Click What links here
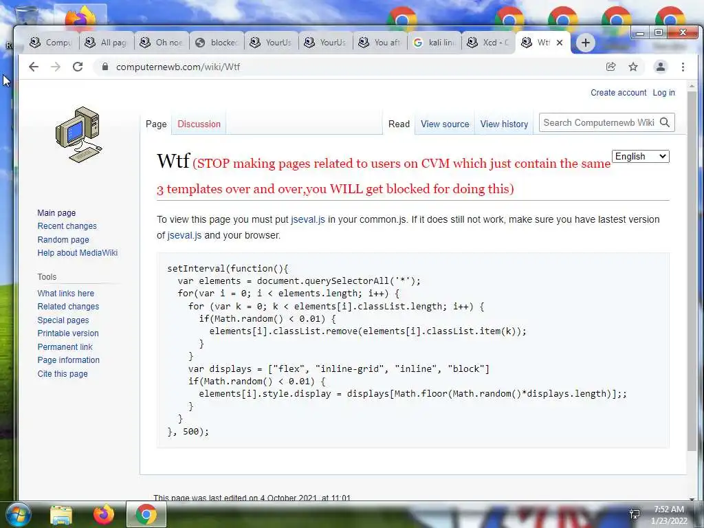The height and width of the screenshot is (528, 704). [x=65, y=293]
